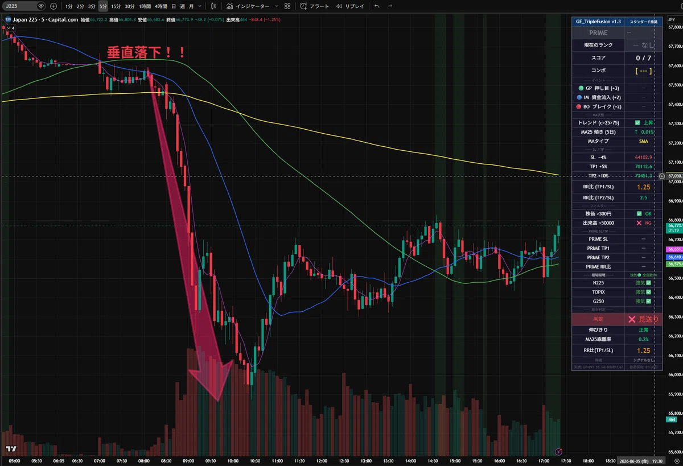Toggle the TOPIX 強気 checkbox

[648, 292]
